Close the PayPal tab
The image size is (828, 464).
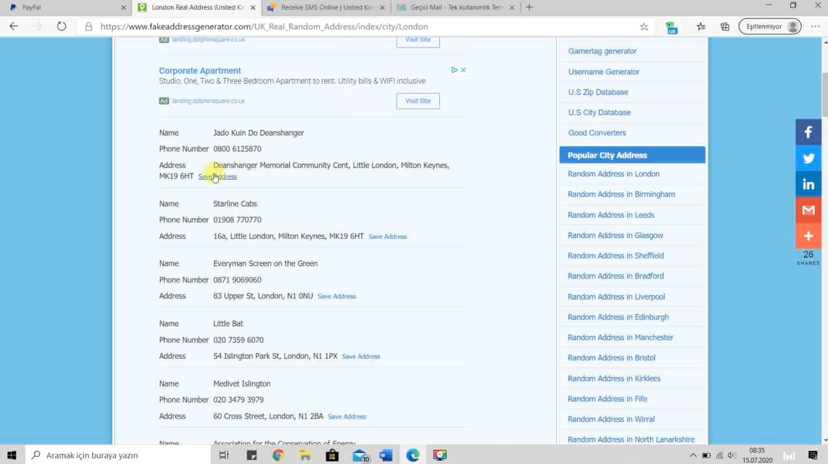124,8
